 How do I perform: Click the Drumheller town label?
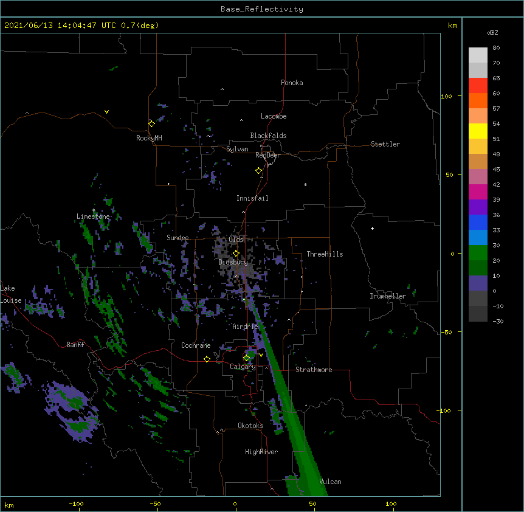[388, 296]
